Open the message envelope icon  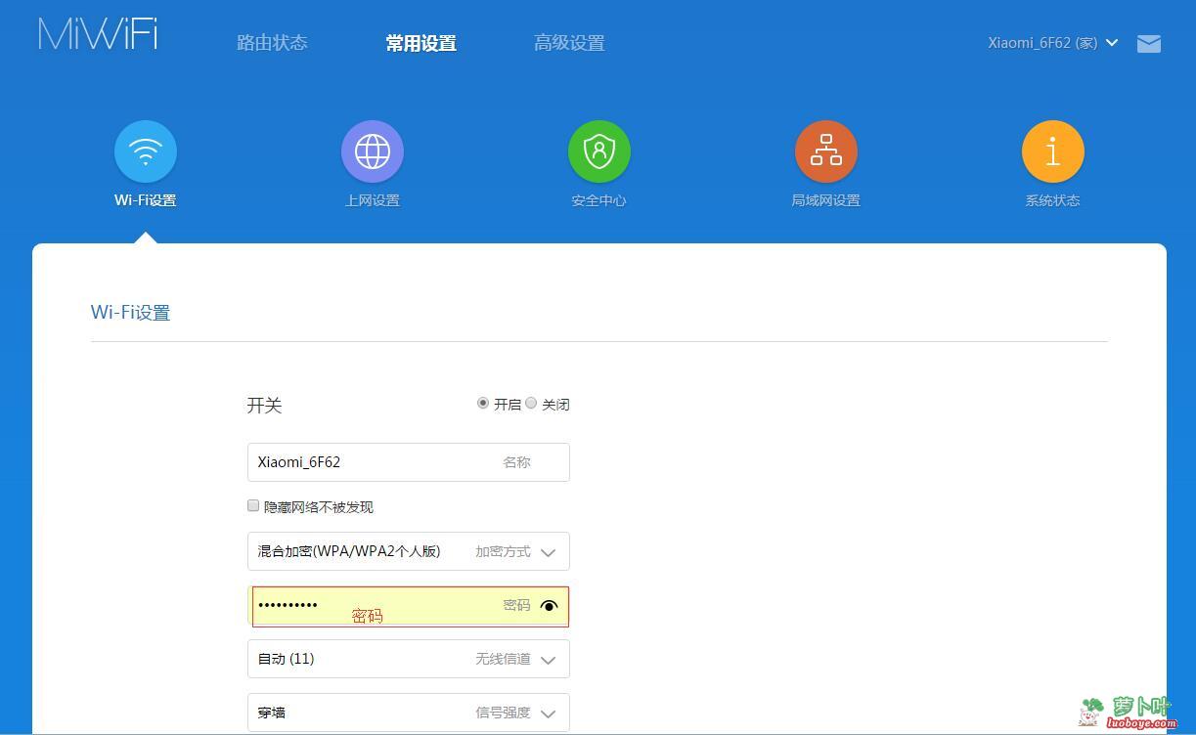(x=1149, y=43)
